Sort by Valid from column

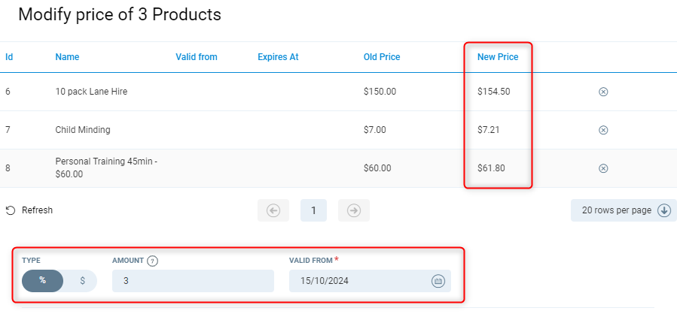[197, 57]
